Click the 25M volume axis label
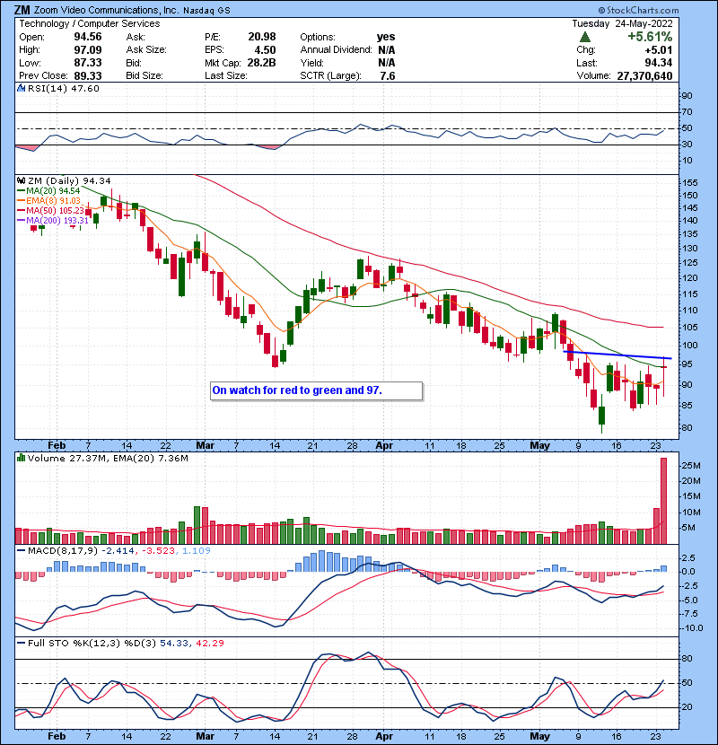Screen dimensions: 718x745 691,465
